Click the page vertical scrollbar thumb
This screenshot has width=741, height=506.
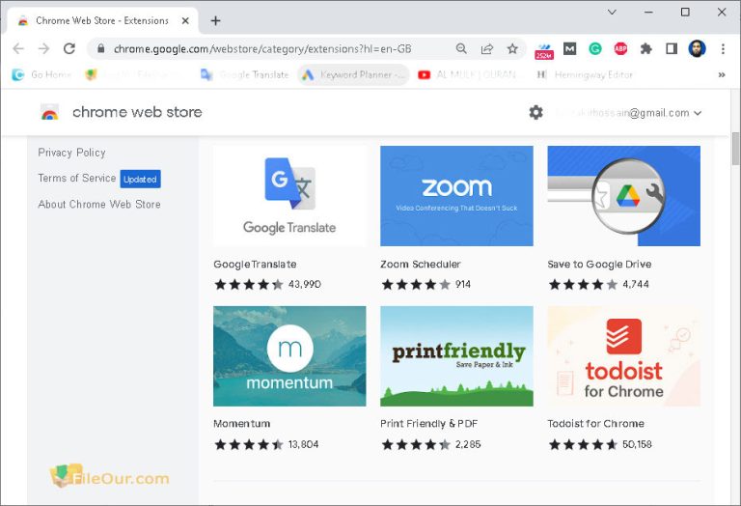pyautogui.click(x=735, y=149)
